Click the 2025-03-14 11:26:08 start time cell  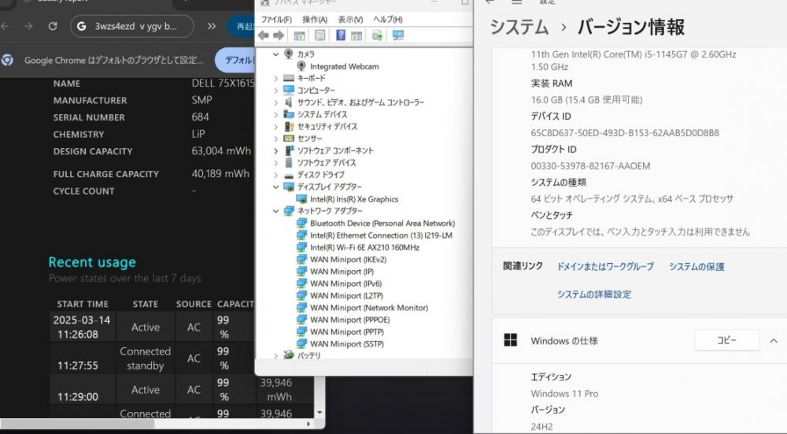click(x=83, y=327)
